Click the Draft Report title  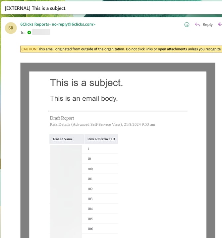pos(62,118)
